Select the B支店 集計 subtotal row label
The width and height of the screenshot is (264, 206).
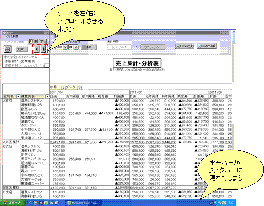click(x=11, y=187)
